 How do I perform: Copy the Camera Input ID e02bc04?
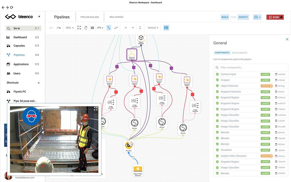point(276,74)
